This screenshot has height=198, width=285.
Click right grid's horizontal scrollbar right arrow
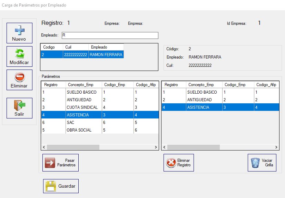(276, 147)
